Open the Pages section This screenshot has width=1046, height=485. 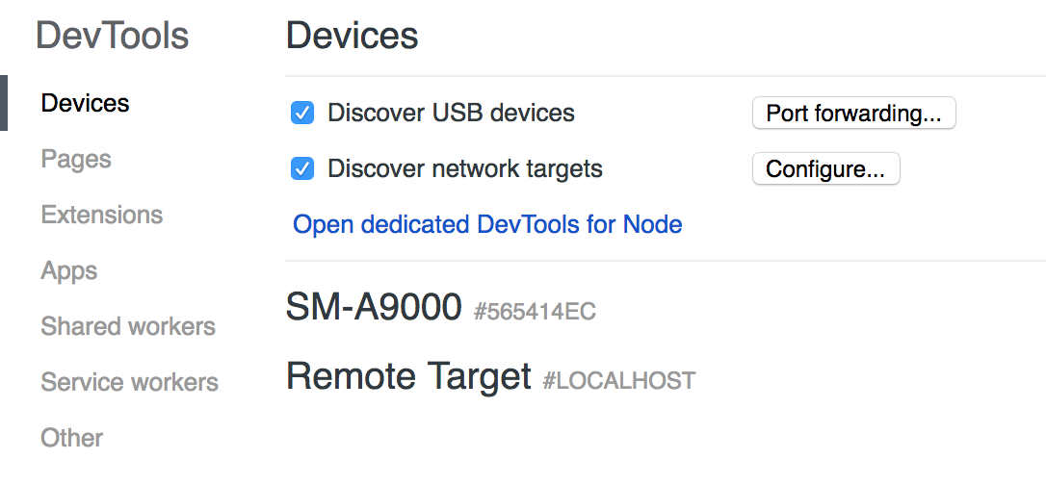[x=76, y=159]
